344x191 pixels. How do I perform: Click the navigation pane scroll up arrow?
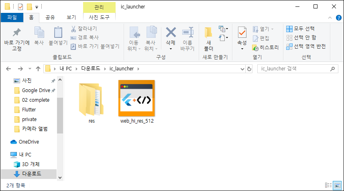60,80
